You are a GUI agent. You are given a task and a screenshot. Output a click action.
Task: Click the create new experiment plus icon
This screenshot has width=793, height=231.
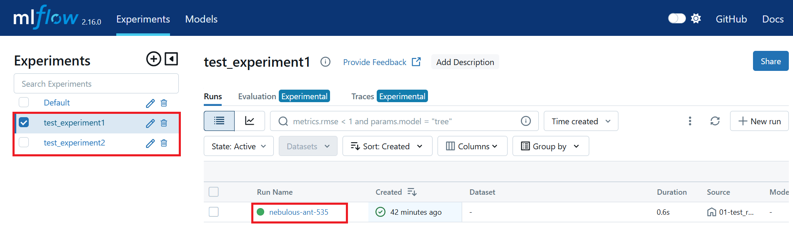(x=154, y=59)
